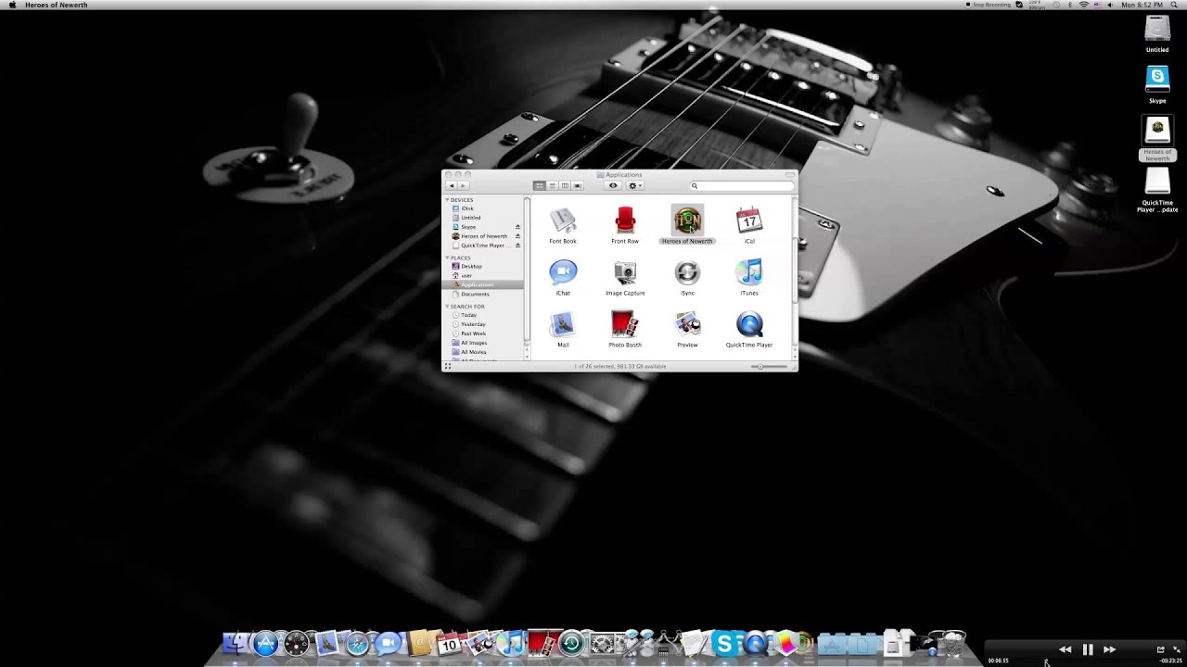The image size is (1187, 667).
Task: Open Skype from the Dock
Action: coord(725,643)
